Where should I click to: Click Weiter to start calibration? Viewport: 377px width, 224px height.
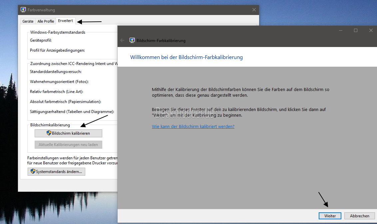pyautogui.click(x=330, y=216)
